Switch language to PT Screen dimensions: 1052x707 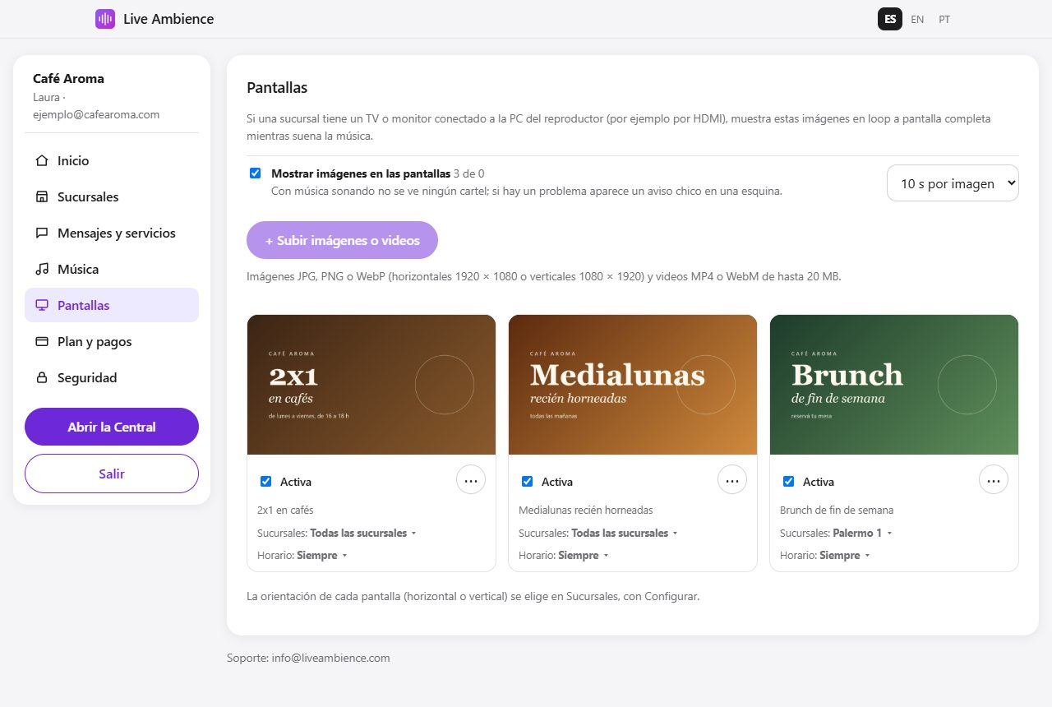pos(944,19)
